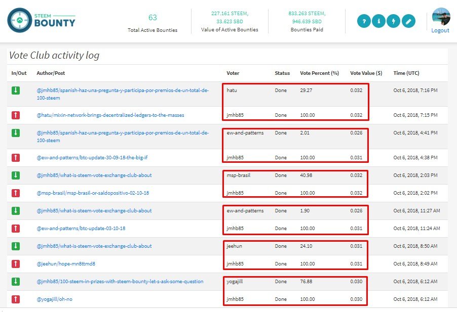Click the Author/Post column header
The image size is (457, 312).
coord(51,73)
